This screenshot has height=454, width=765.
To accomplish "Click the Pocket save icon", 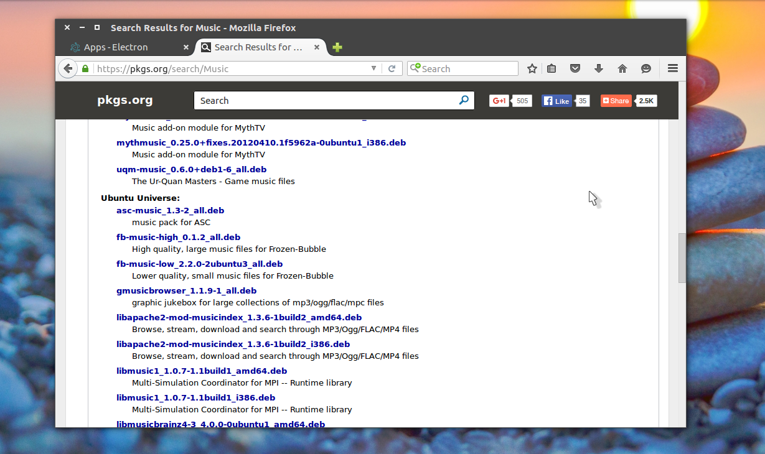I will click(575, 68).
